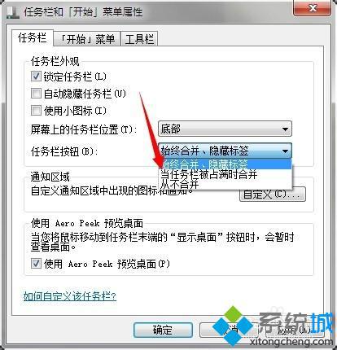Enable 自动隐藏任务栏 checkbox

36,94
